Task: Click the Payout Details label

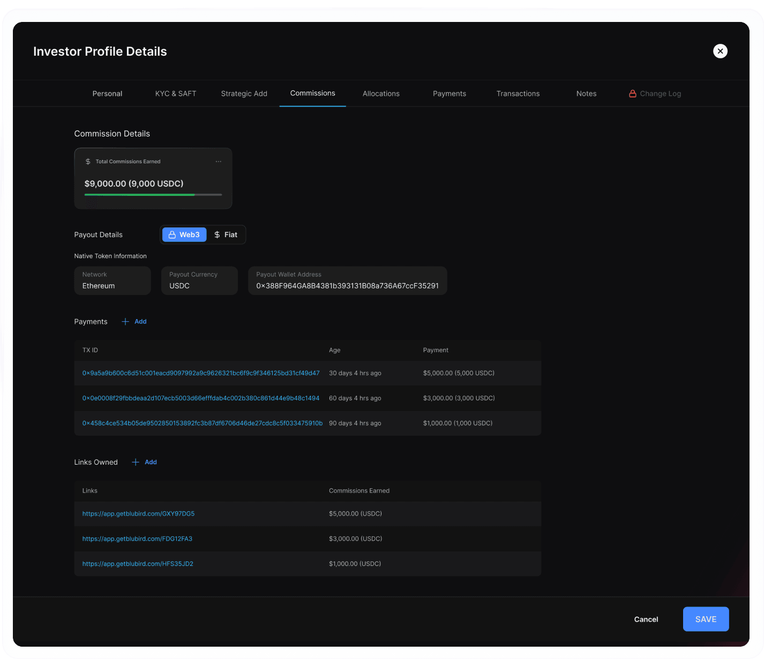Action: point(99,235)
